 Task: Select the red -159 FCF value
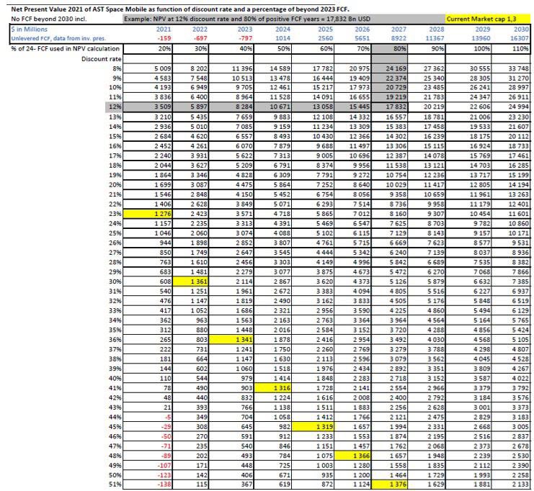tap(164, 38)
